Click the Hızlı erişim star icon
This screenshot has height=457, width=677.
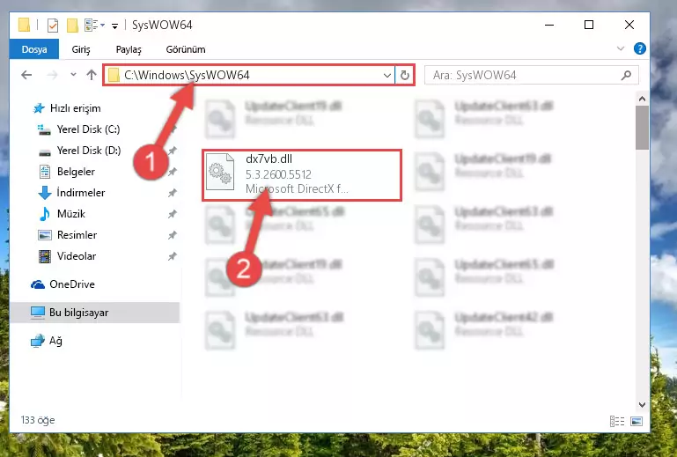pyautogui.click(x=39, y=108)
